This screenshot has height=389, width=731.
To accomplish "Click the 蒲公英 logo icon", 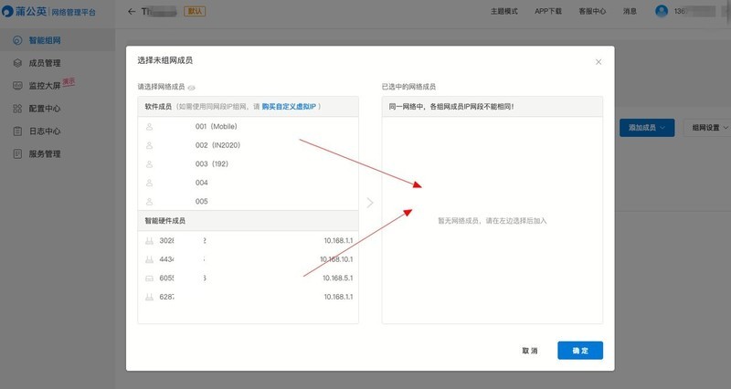I will 7,11.
